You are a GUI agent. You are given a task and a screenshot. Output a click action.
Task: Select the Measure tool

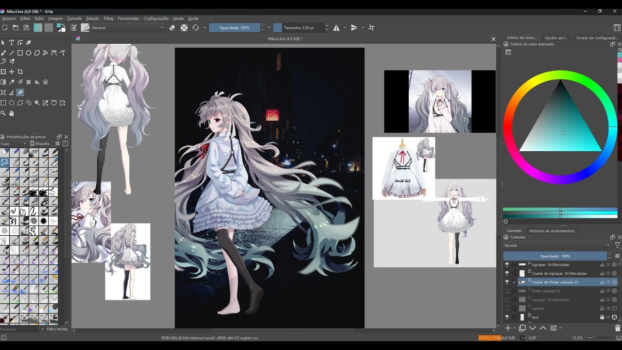pyautogui.click(x=12, y=92)
